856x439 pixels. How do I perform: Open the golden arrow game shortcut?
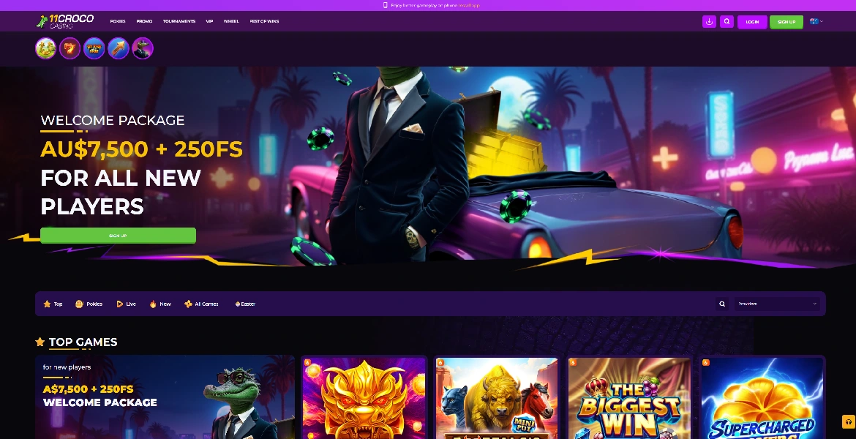(x=119, y=48)
